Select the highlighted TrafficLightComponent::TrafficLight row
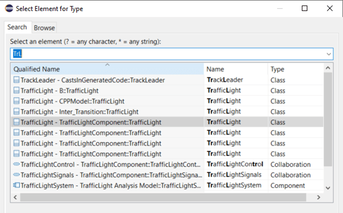 tap(167, 122)
